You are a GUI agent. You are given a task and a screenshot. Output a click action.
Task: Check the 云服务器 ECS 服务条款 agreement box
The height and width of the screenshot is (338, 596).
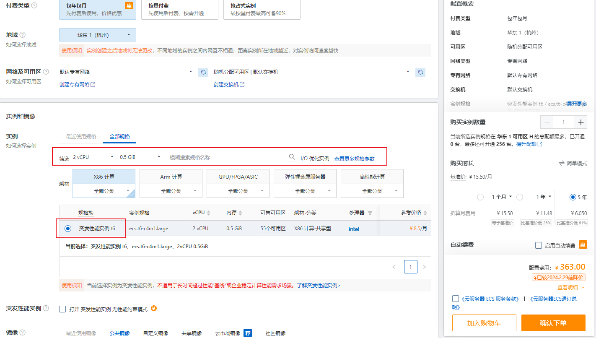(456, 299)
